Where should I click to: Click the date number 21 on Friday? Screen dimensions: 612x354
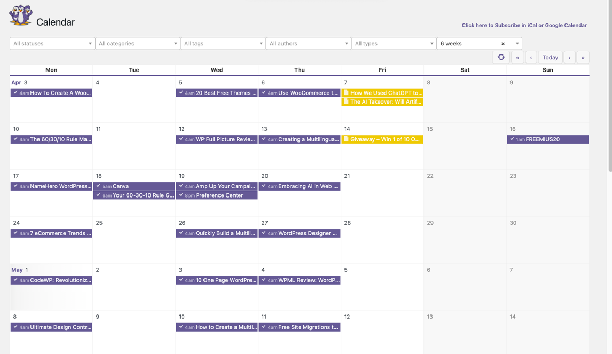click(347, 176)
